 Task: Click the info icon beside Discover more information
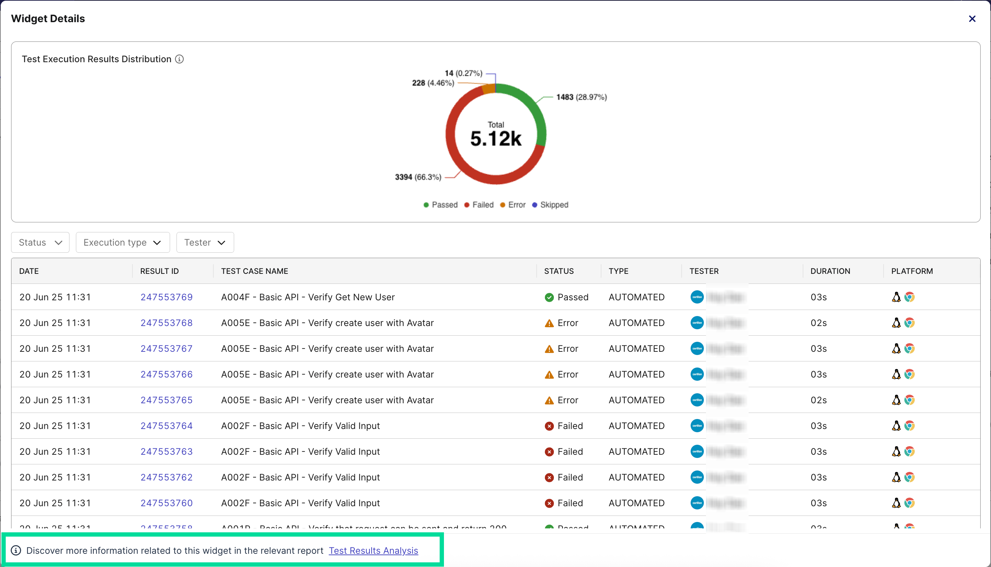click(x=16, y=550)
